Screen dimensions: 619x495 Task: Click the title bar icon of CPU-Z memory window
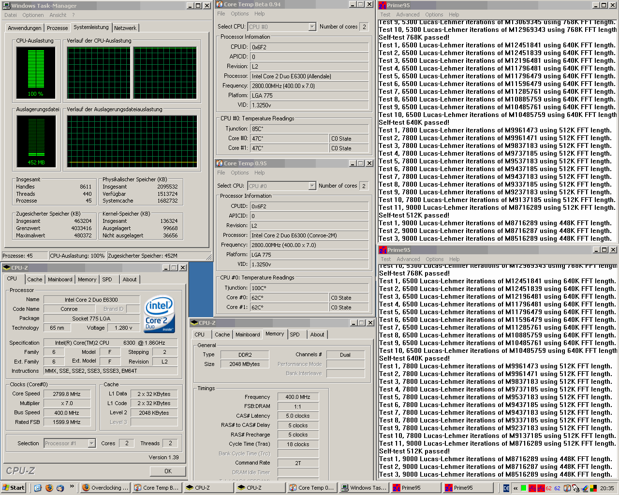(x=194, y=323)
